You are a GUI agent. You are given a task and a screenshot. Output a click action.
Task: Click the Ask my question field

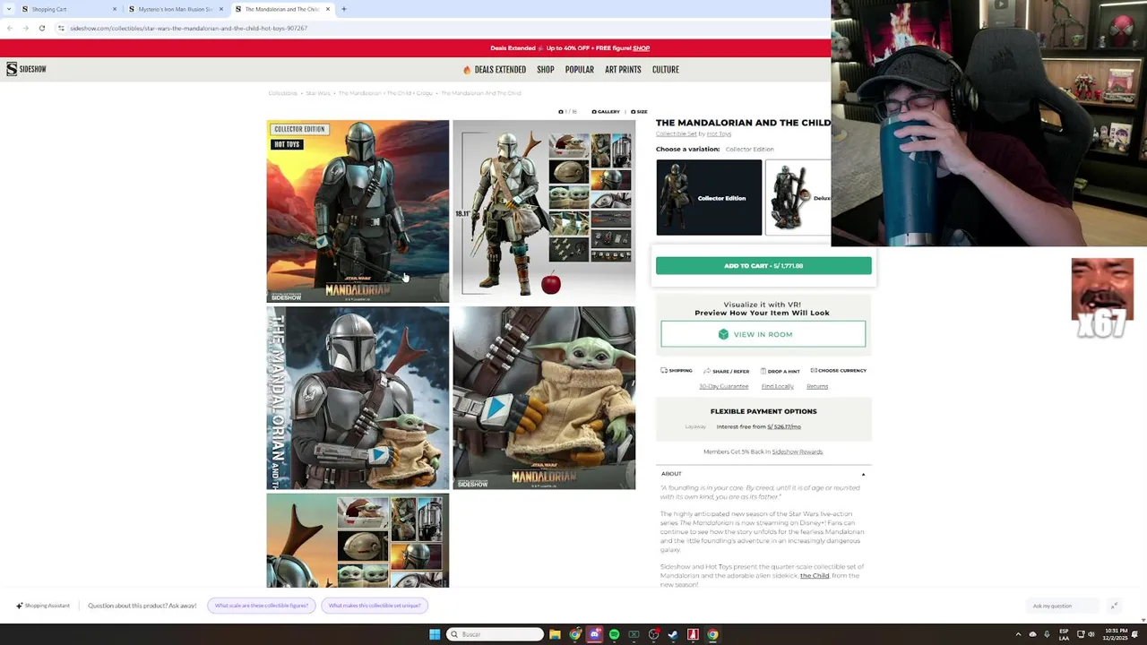pyautogui.click(x=1064, y=606)
